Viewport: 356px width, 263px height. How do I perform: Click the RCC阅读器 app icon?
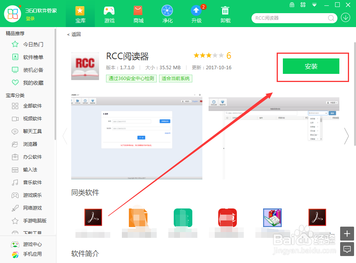point(85,66)
